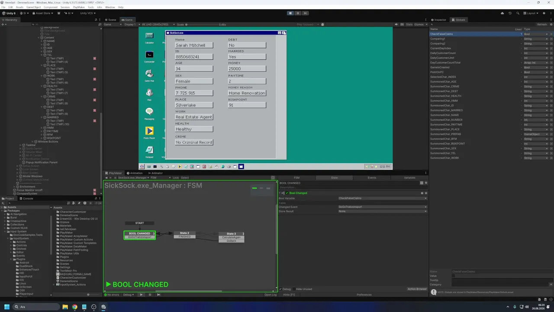554x312 pixels.
Task: Click the Windows Start button
Action: 7,307
